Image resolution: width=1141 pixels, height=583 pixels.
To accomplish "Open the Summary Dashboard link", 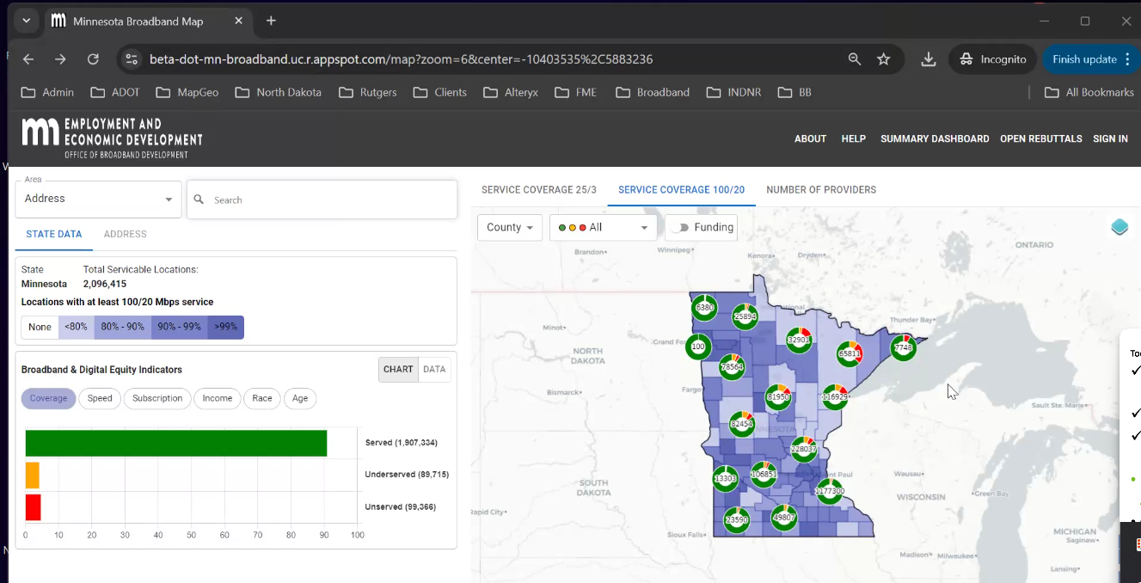I will 934,138.
